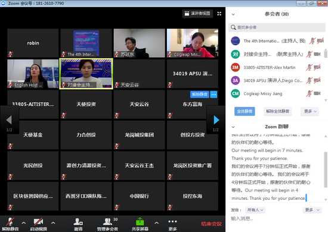Select the highlighted 对接会主持 video tile
The image size is (328, 232).
[86, 74]
